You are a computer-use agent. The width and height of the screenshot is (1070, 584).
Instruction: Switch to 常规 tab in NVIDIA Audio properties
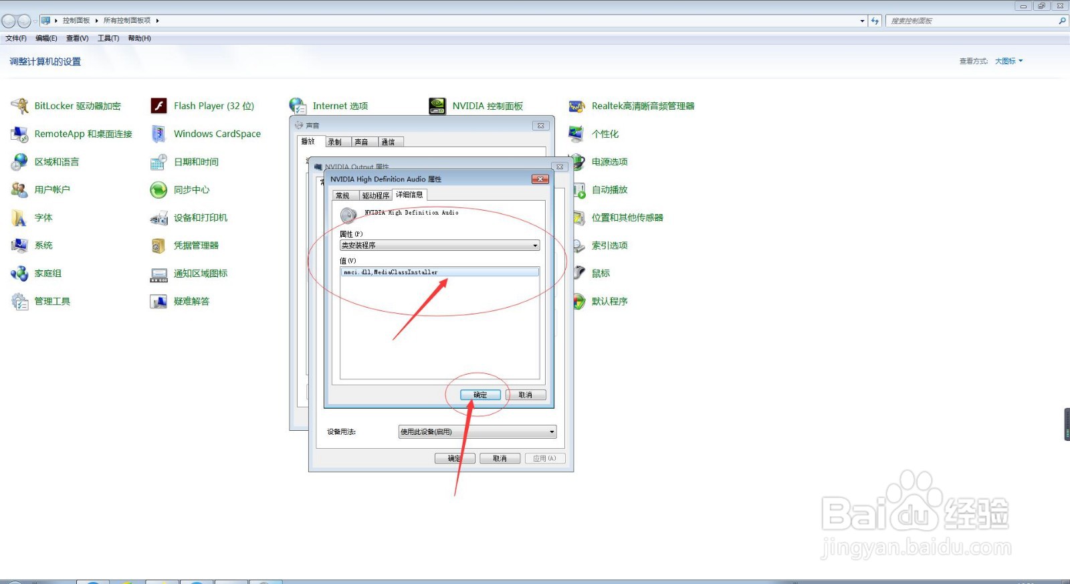[x=342, y=195]
